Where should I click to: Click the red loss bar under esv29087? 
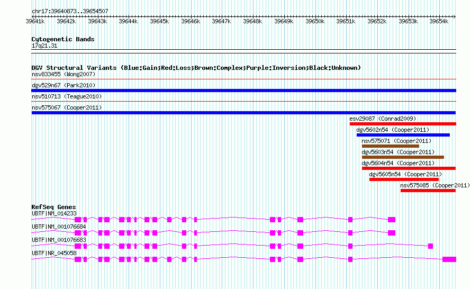[x=403, y=124]
